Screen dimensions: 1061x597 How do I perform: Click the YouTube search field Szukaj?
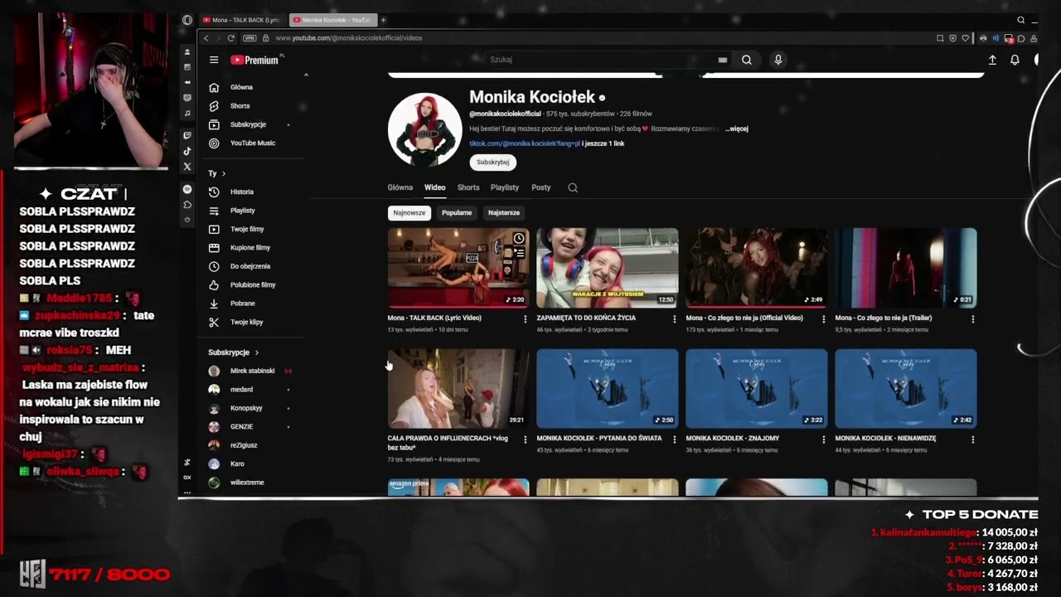(x=599, y=60)
